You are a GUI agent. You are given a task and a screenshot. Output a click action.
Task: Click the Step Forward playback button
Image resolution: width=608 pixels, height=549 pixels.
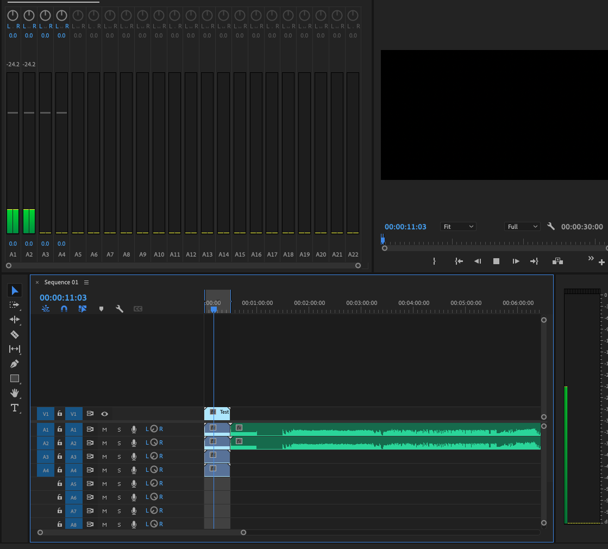pyautogui.click(x=515, y=261)
